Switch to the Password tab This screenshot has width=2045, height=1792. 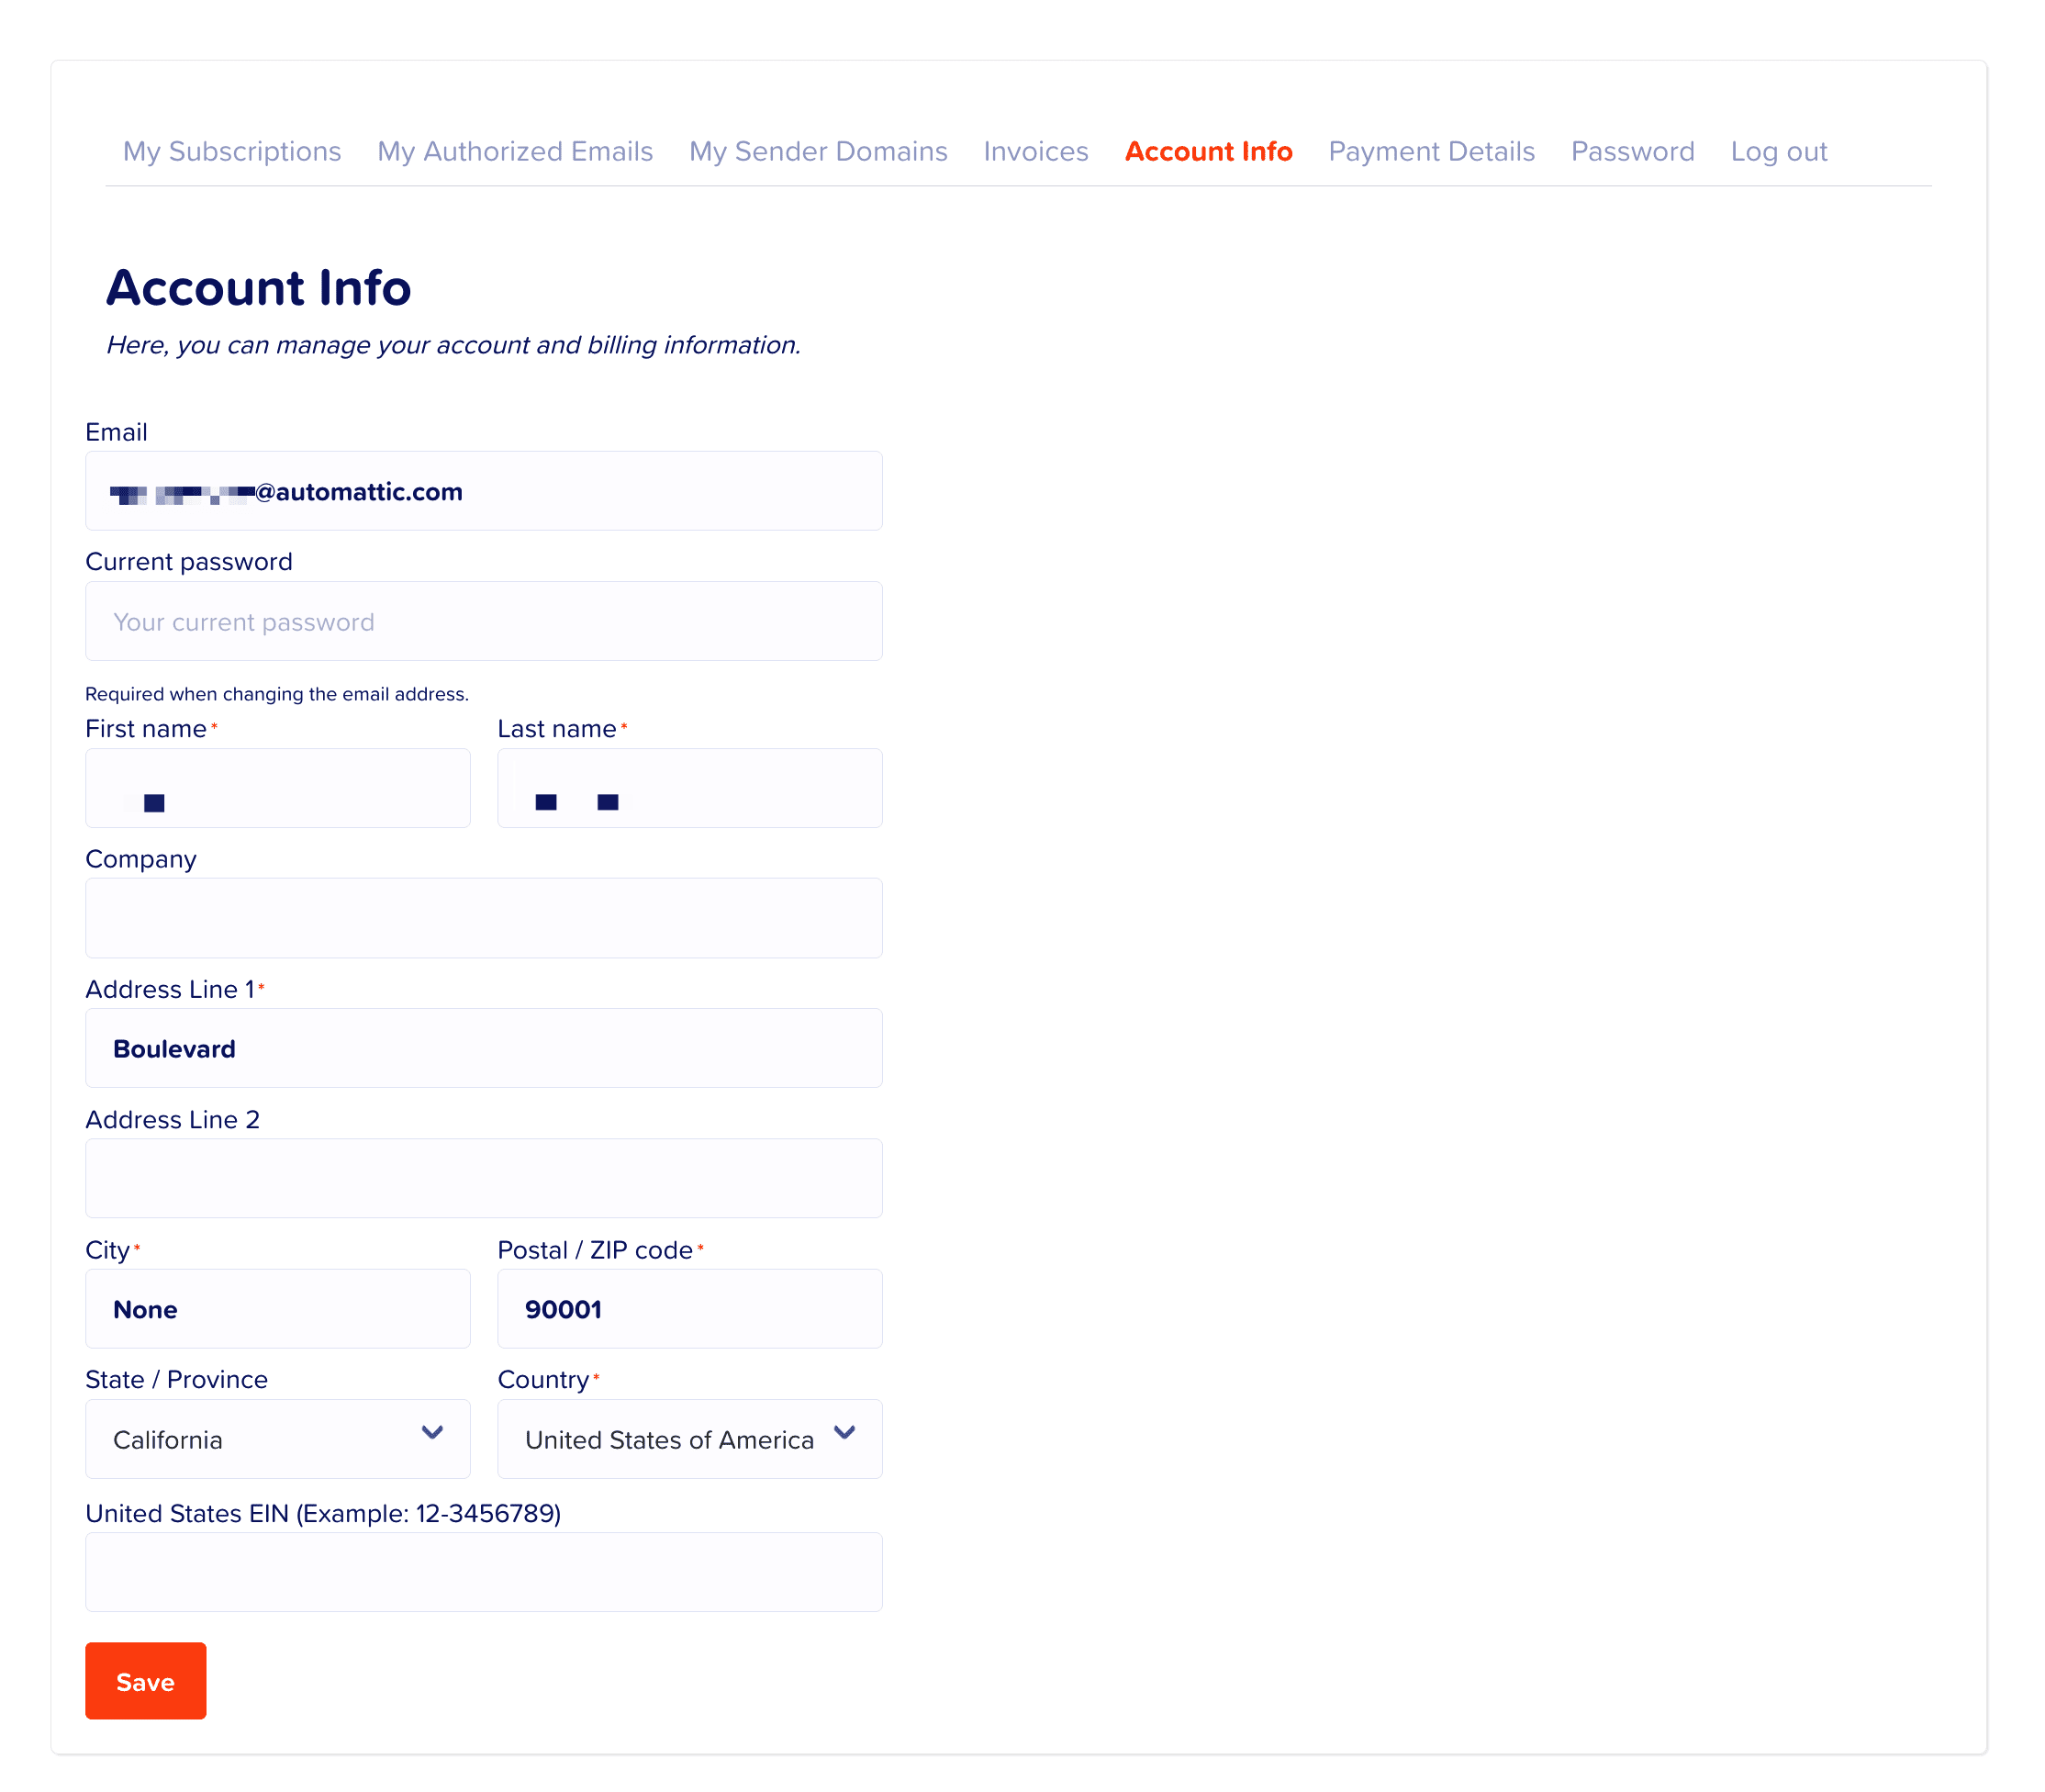point(1631,151)
